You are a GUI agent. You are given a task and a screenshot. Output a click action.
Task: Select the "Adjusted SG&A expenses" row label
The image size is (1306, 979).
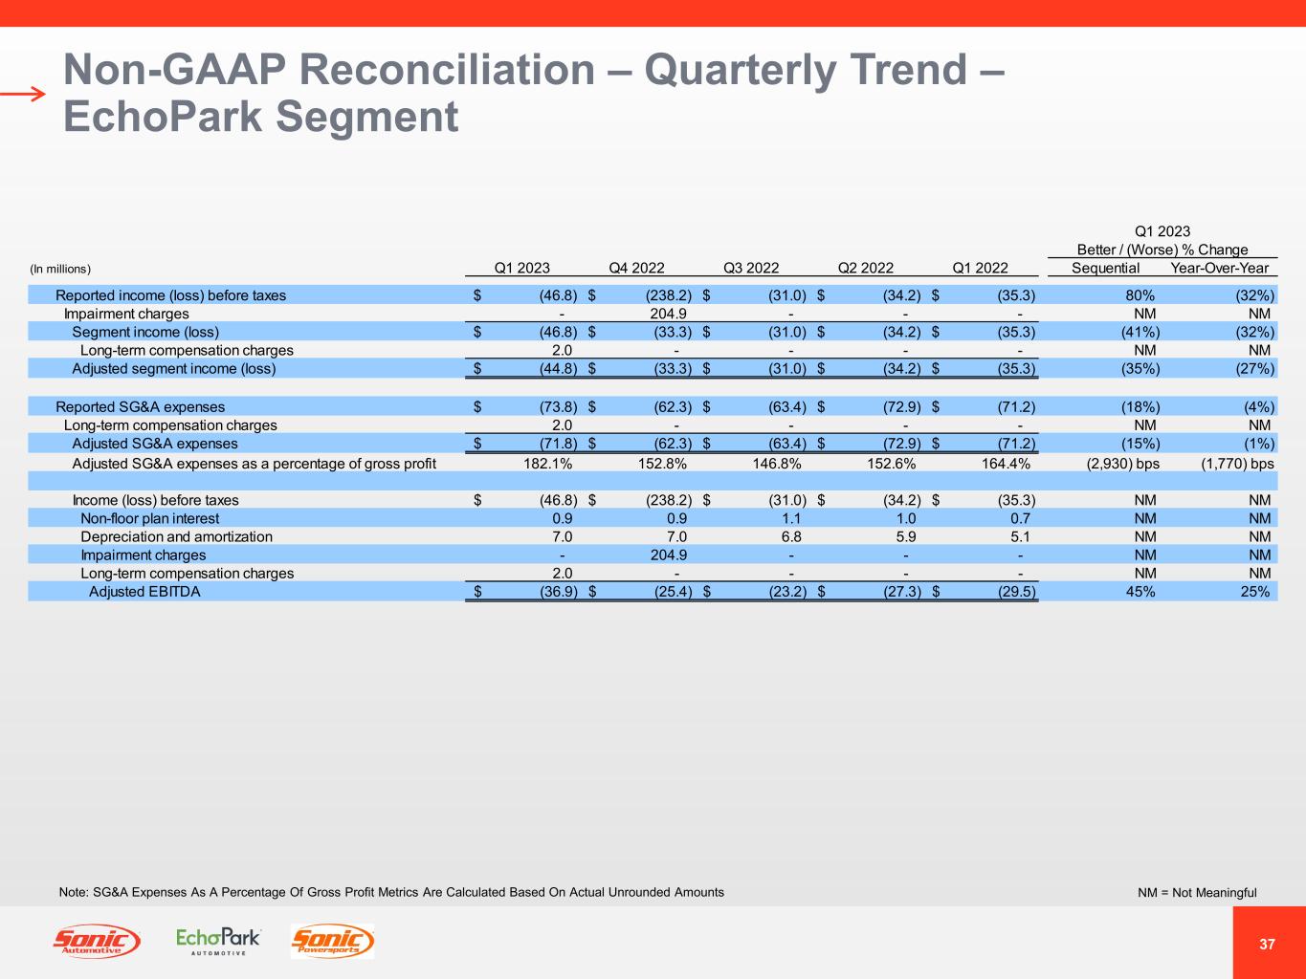coord(155,444)
